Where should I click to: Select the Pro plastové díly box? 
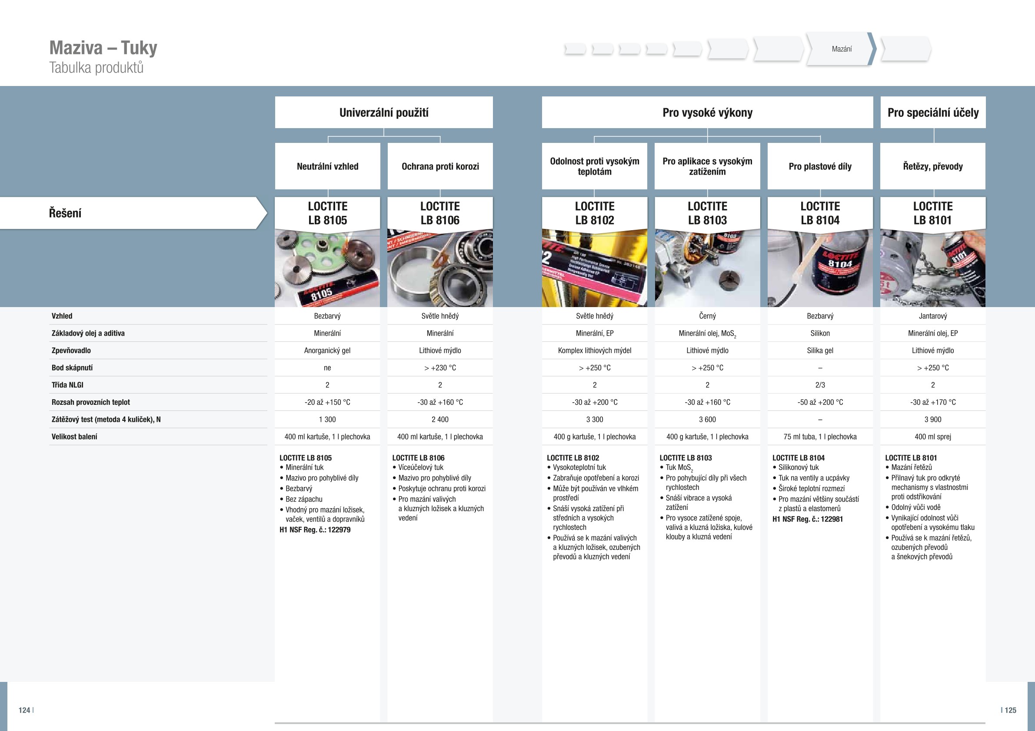pos(820,166)
